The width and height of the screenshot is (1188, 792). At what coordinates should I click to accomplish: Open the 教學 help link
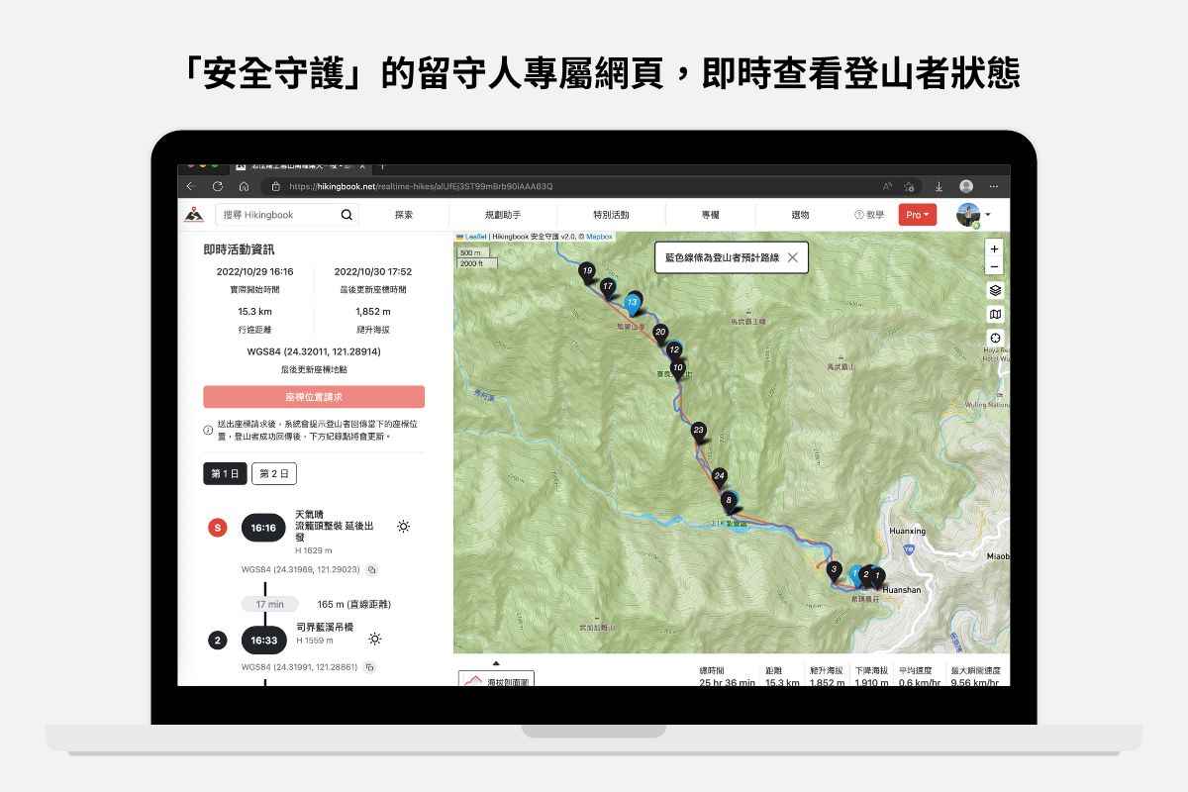[x=869, y=215]
